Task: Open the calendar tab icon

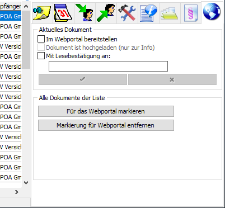Action: point(63,13)
